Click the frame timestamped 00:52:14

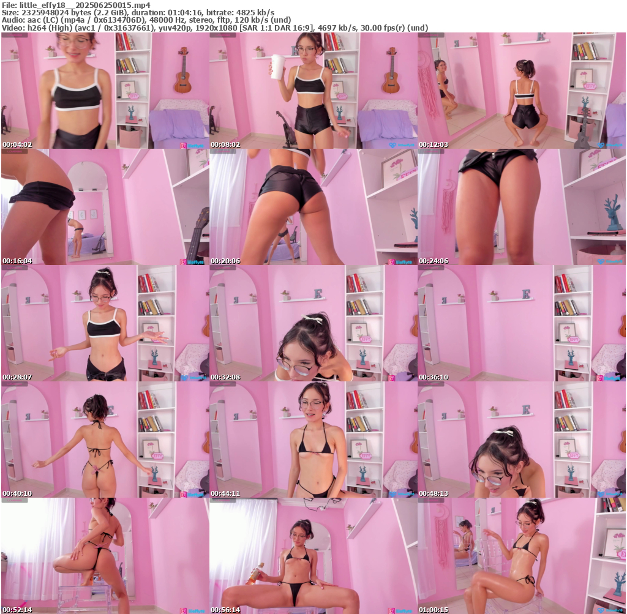[105, 556]
